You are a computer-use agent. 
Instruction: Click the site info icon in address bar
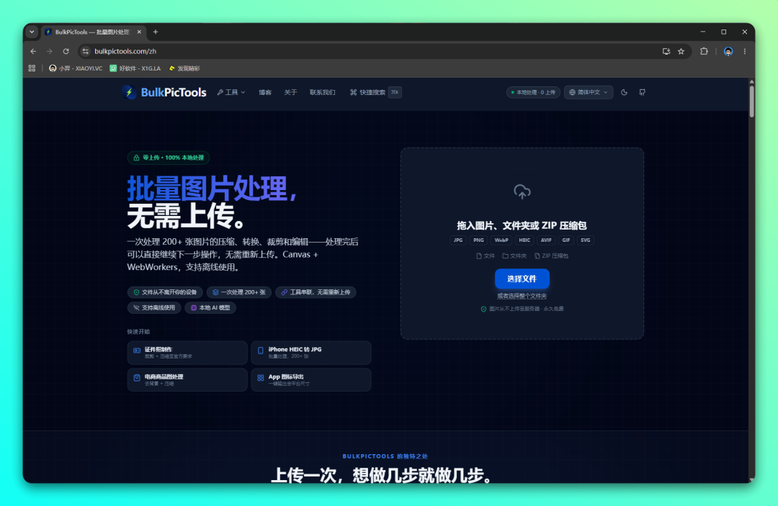coord(85,51)
